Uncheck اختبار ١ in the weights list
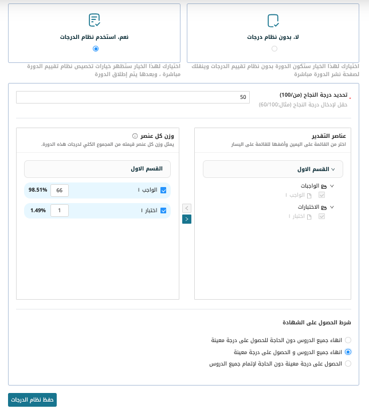 pyautogui.click(x=163, y=211)
